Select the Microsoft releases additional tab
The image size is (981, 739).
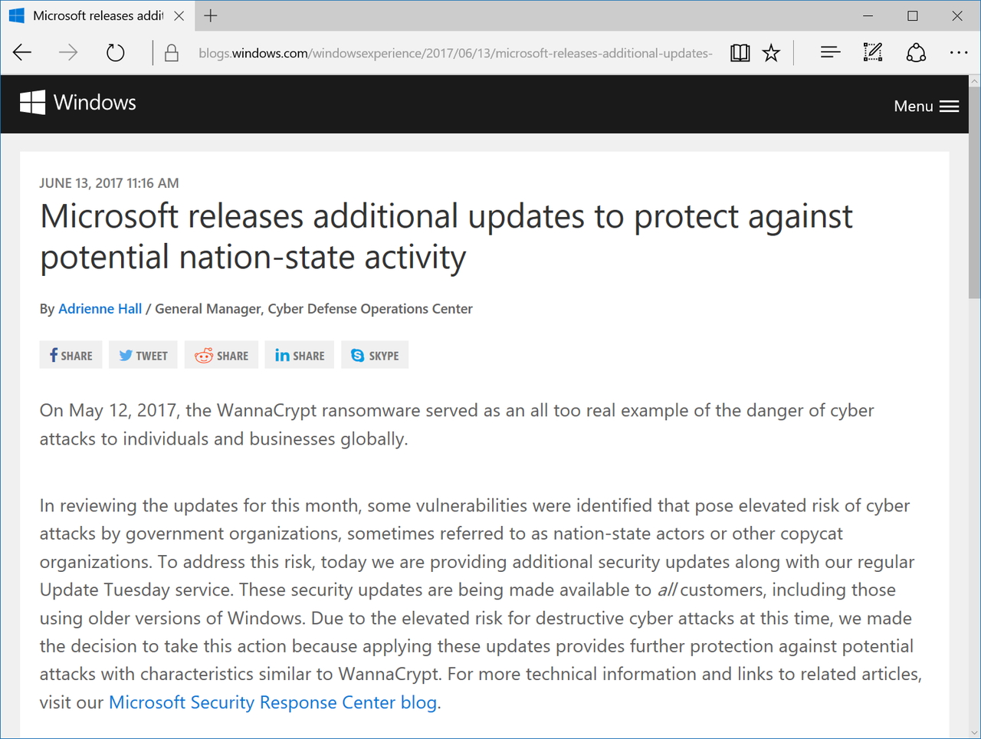coord(97,15)
